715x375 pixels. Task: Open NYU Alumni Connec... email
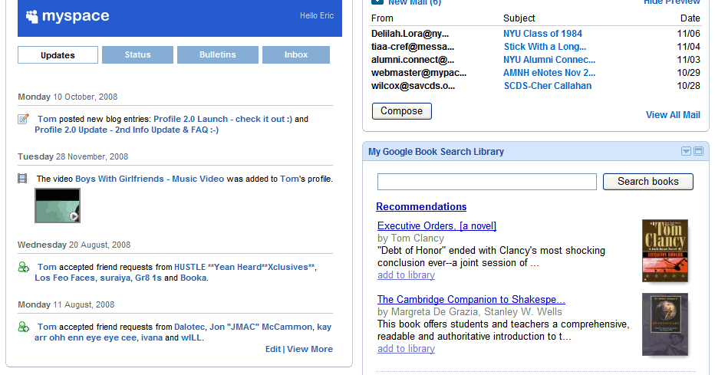(549, 60)
